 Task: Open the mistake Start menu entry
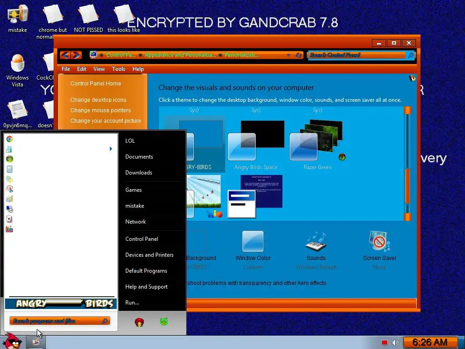[134, 206]
